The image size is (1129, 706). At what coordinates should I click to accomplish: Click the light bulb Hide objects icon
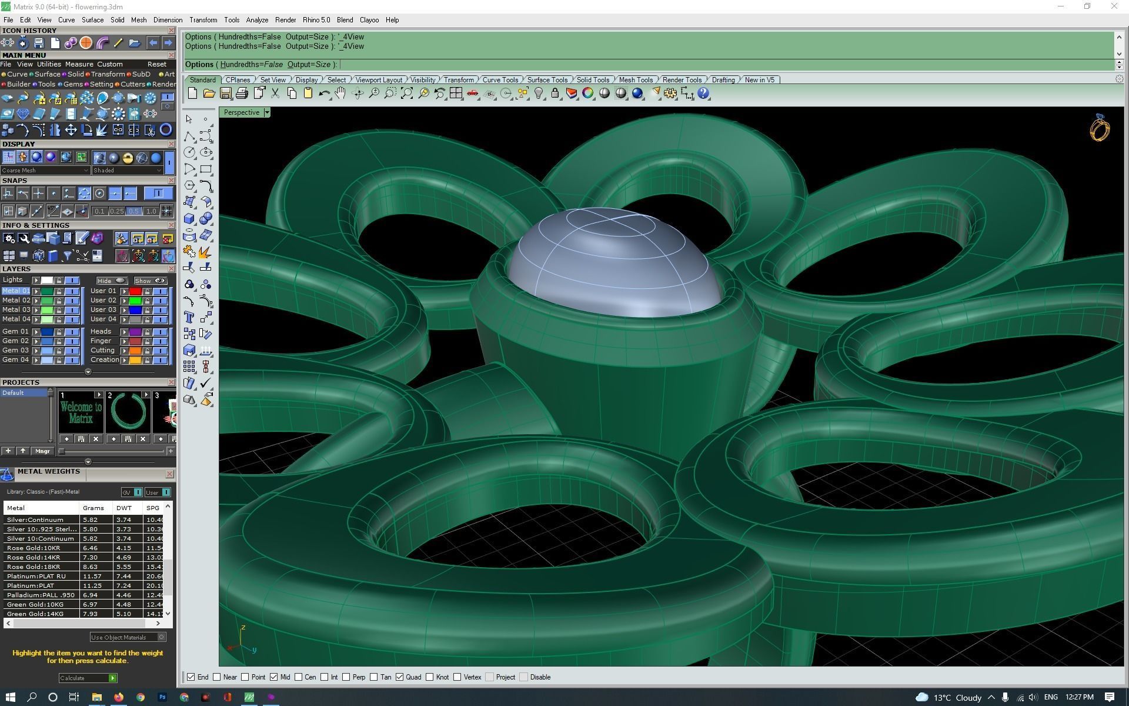click(539, 94)
